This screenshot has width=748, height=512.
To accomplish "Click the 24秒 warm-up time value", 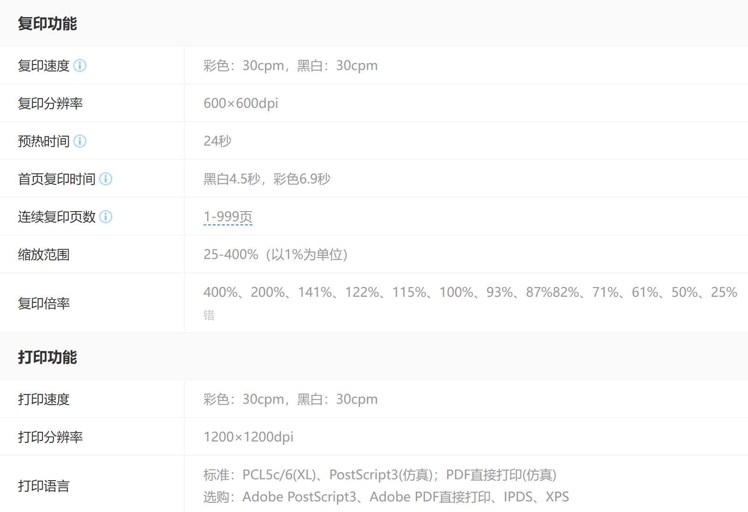I will click(x=217, y=141).
